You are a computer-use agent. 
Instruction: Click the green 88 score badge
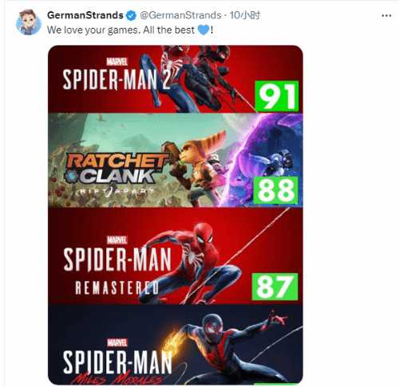tap(275, 190)
